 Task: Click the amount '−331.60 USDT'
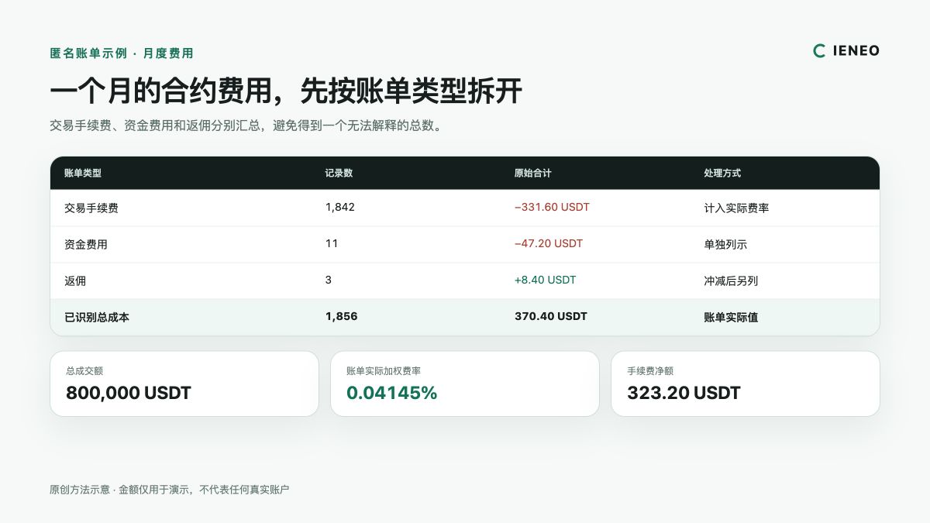point(552,208)
